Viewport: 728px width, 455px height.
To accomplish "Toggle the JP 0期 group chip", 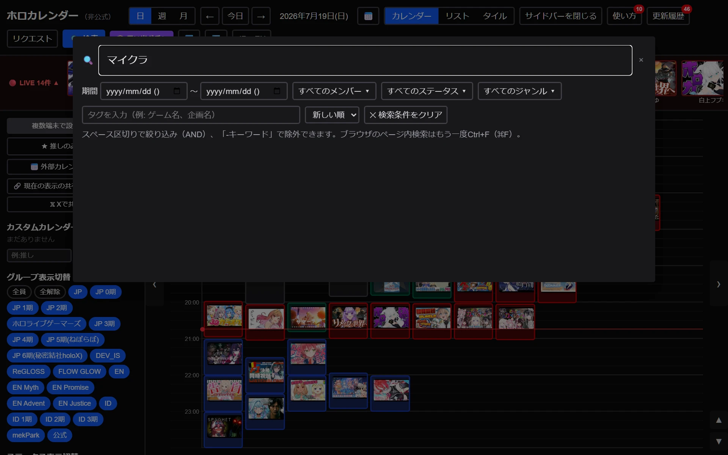I will pos(106,292).
